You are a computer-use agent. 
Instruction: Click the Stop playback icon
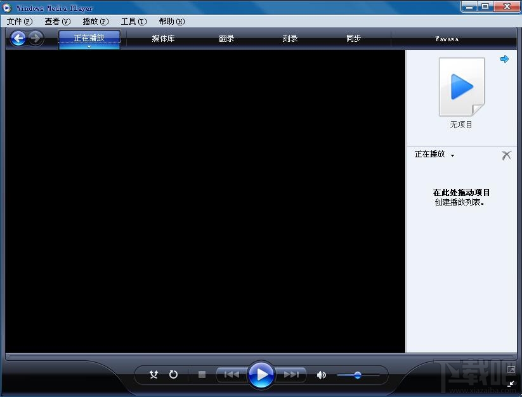click(201, 374)
